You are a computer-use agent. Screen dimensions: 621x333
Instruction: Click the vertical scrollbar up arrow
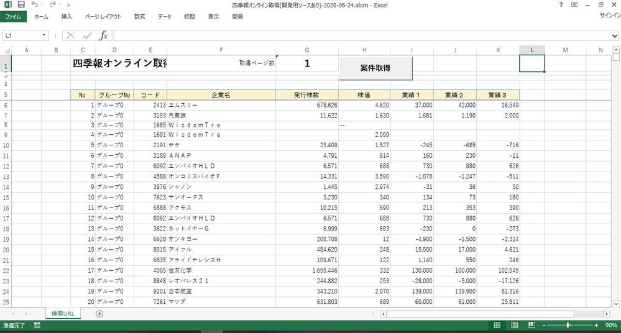pyautogui.click(x=616, y=50)
